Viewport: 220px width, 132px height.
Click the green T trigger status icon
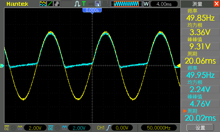84,4
